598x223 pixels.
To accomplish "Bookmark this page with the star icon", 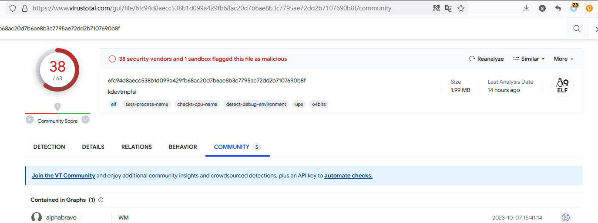I will [x=461, y=8].
